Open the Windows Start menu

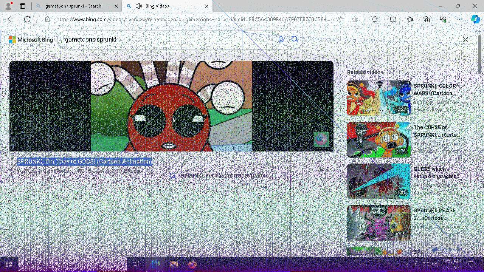click(x=9, y=264)
